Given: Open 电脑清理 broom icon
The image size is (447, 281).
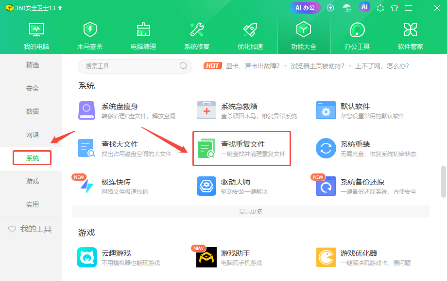Looking at the screenshot, I should 143,30.
